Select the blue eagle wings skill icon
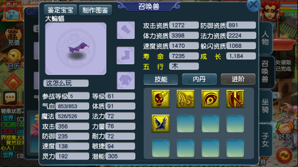Screen dimensions: 298x167 (161, 123)
